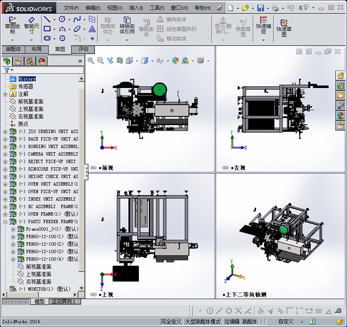Image resolution: width=347 pixels, height=327 pixels.
Task: Open the feature tree filter dropdown
Action: pyautogui.click(x=8, y=70)
